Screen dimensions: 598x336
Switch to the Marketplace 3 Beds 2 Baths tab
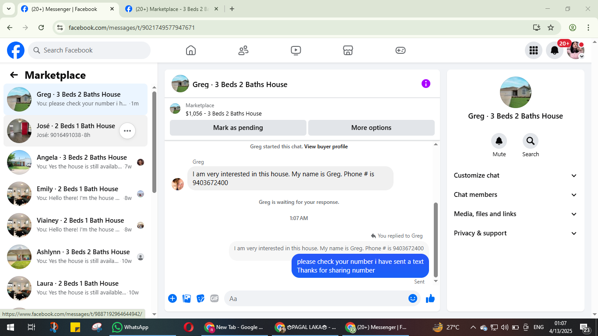pos(172,9)
